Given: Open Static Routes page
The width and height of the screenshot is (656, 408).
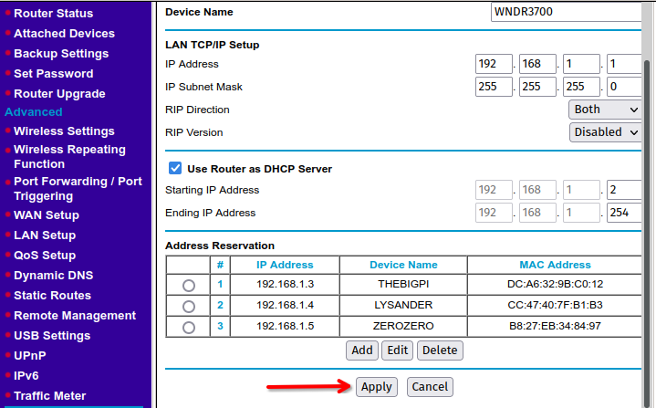Looking at the screenshot, I should (x=52, y=296).
